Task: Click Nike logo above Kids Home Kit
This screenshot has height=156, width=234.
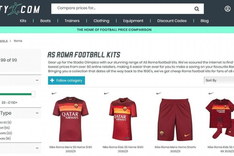Action: coord(211,93)
